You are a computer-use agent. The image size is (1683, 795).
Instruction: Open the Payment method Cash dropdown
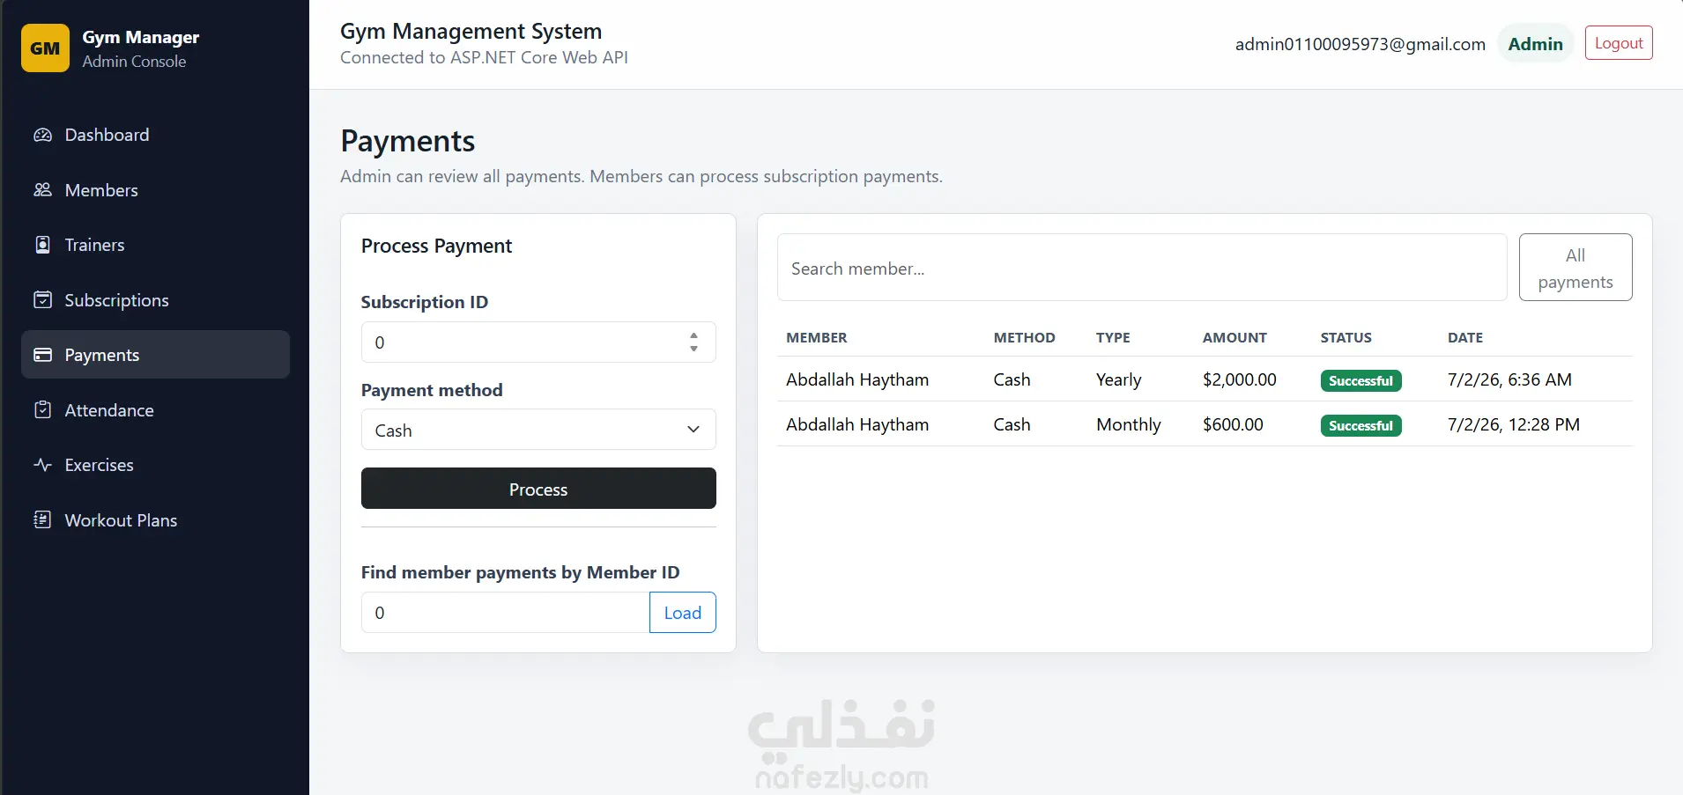click(x=538, y=430)
